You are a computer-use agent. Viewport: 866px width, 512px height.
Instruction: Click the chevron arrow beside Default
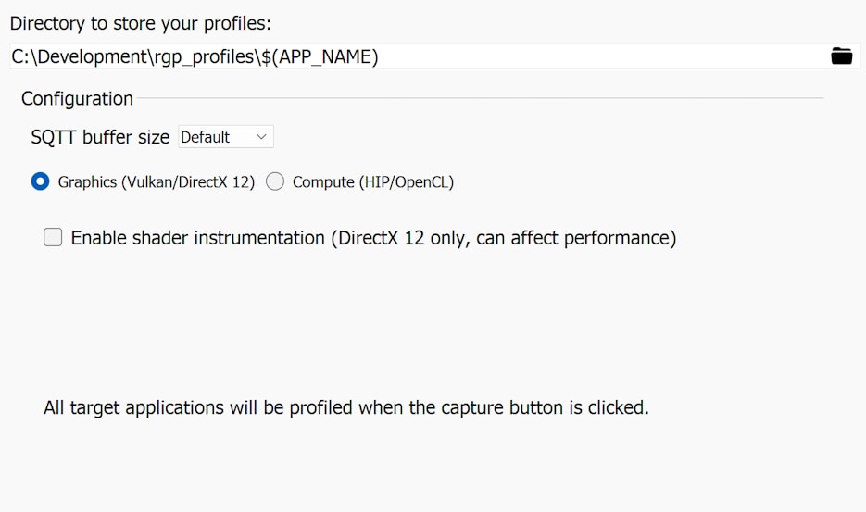(x=261, y=137)
